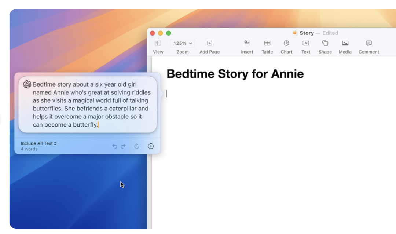The height and width of the screenshot is (234, 396).
Task: Click the plus button in compose panel
Action: coord(151,146)
